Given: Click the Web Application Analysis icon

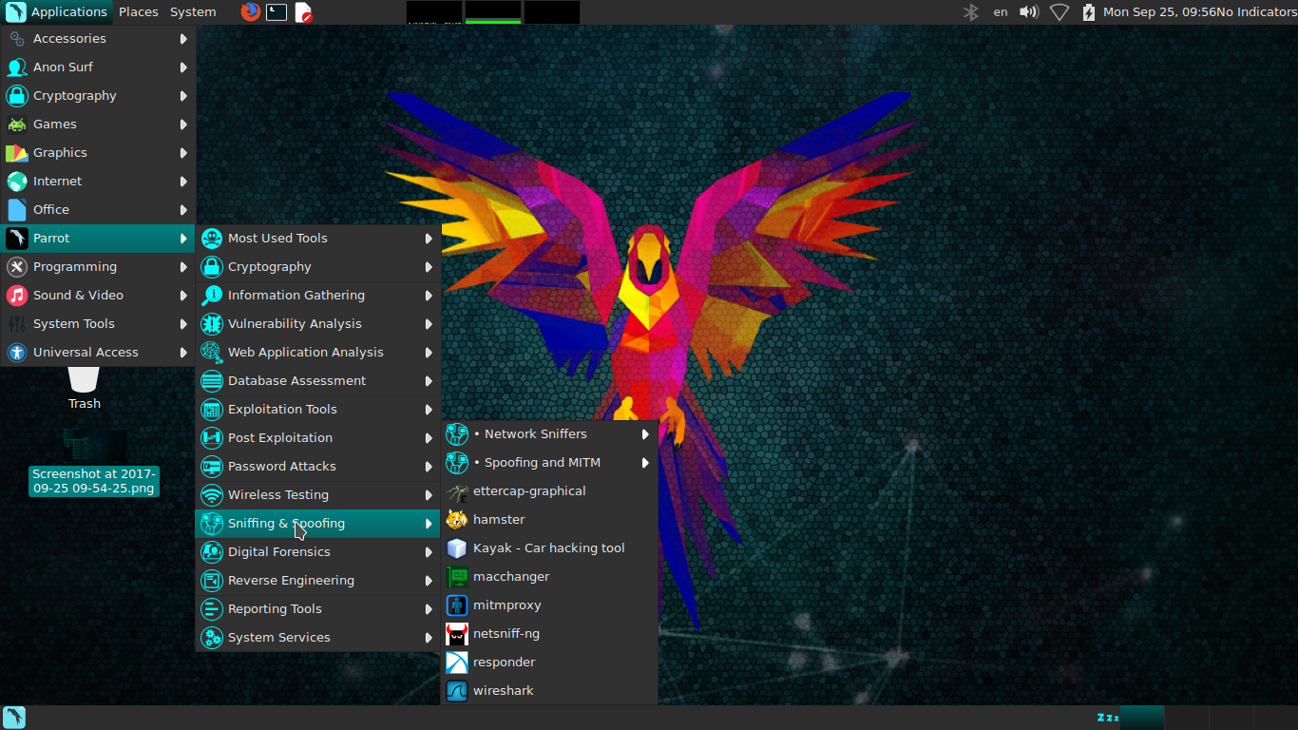Looking at the screenshot, I should [x=212, y=353].
